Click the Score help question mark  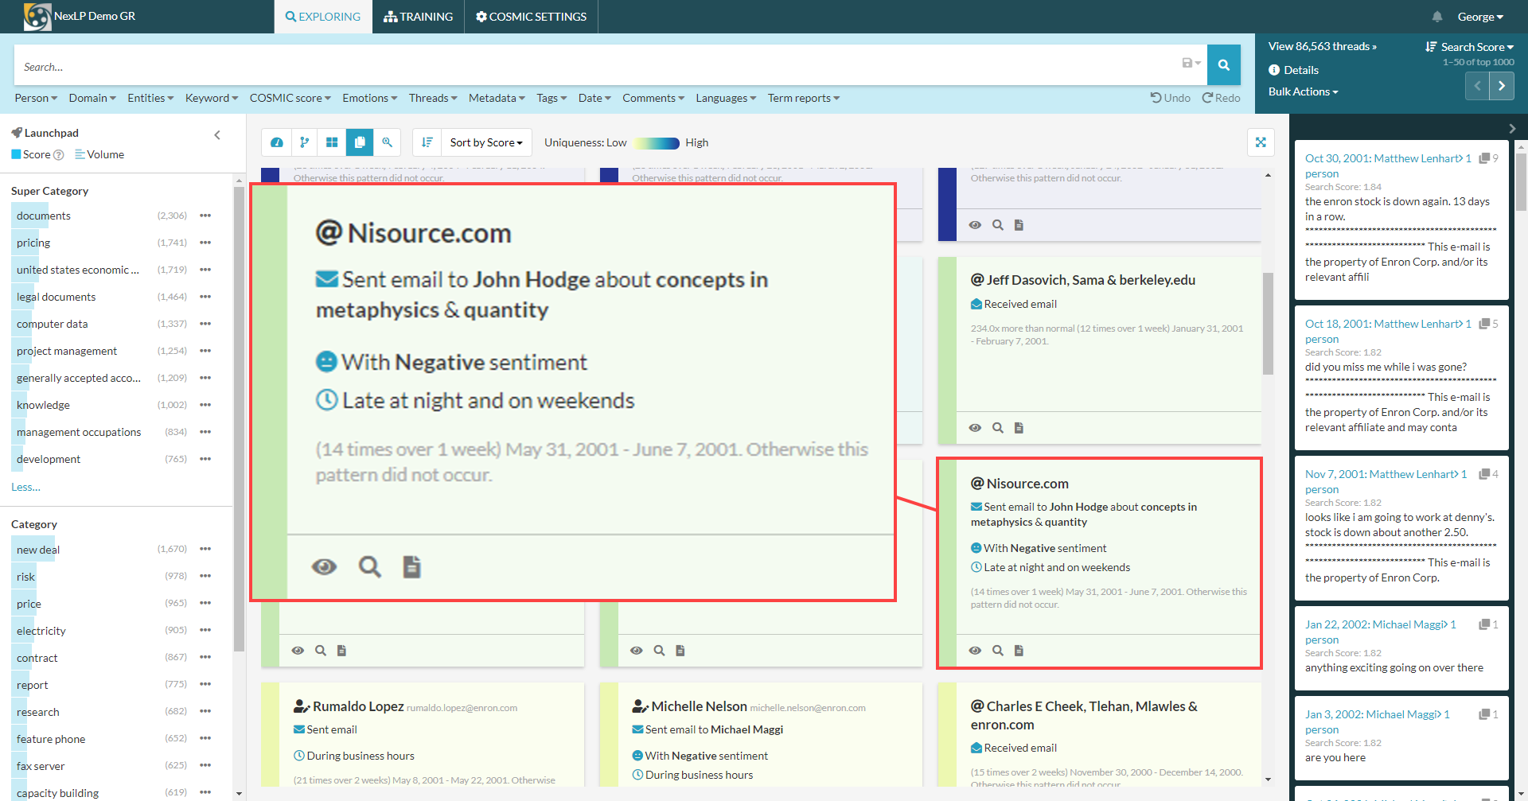(x=58, y=155)
